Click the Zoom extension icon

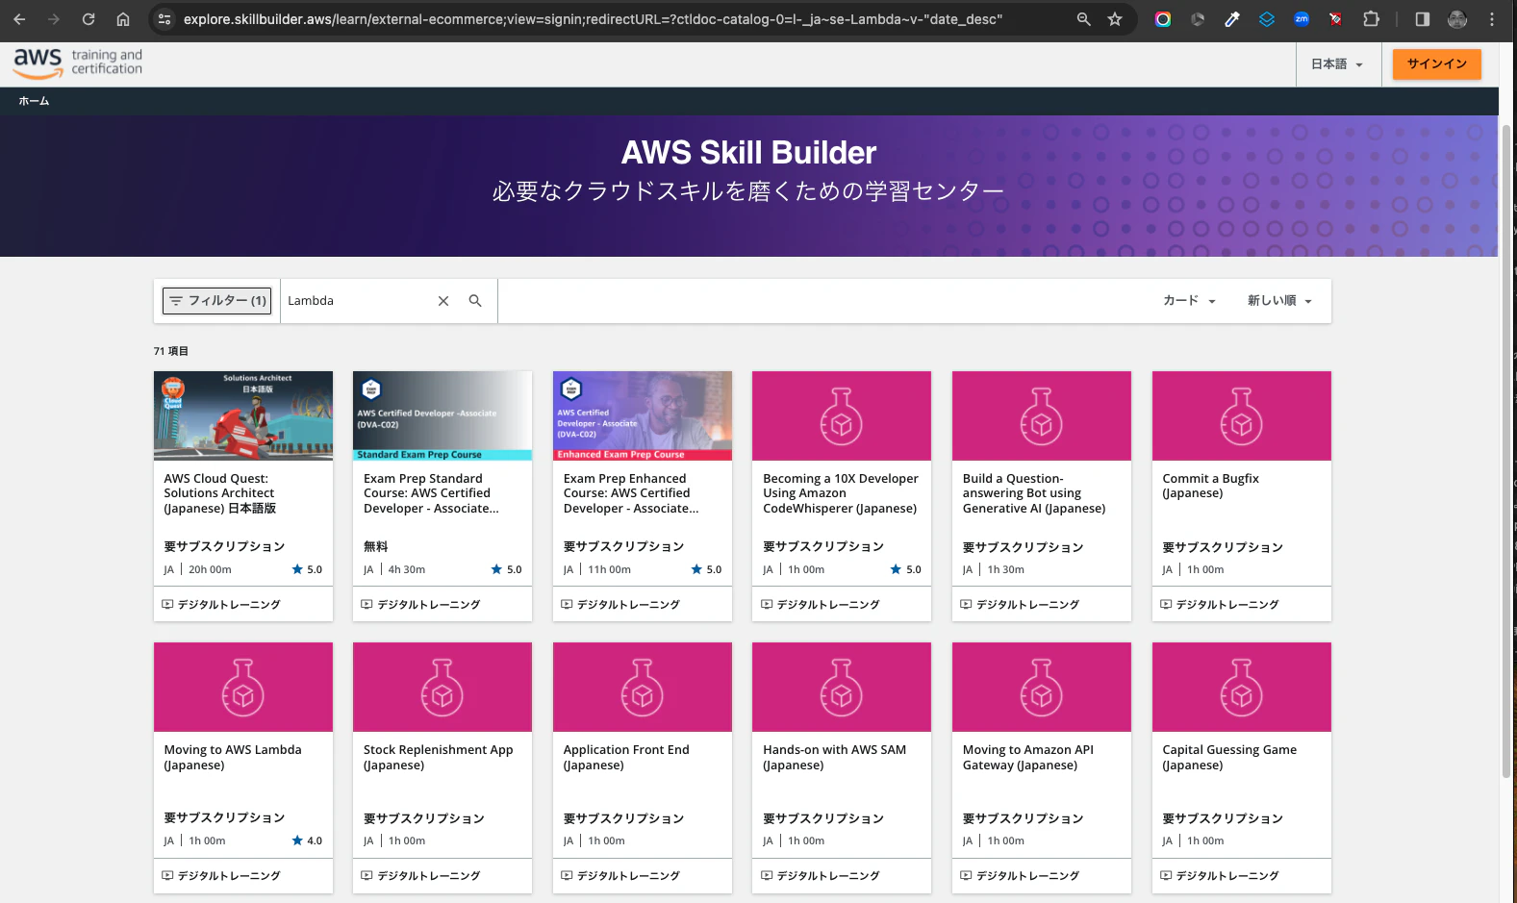click(1302, 19)
